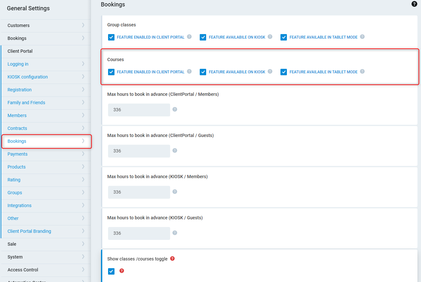
Task: Open the KIOSK configuration settings item
Action: 28,77
